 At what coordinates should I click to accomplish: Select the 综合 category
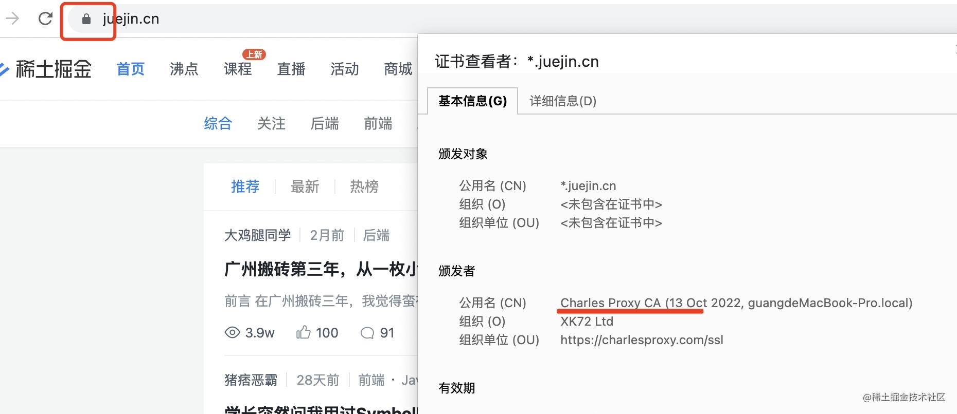[x=218, y=123]
